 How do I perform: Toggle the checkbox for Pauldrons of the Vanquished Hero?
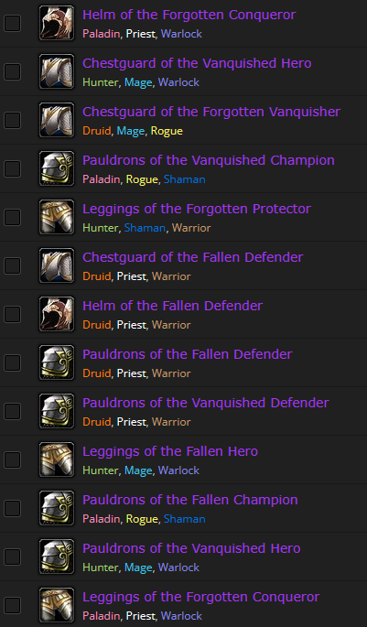point(12,557)
